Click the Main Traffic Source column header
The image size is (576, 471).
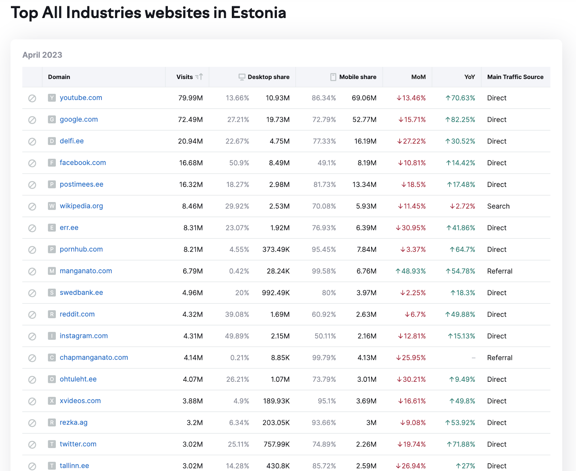pos(516,77)
